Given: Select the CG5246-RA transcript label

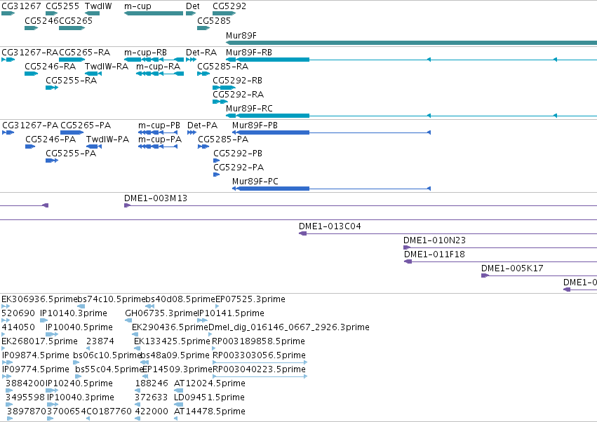Looking at the screenshot, I should [51, 66].
